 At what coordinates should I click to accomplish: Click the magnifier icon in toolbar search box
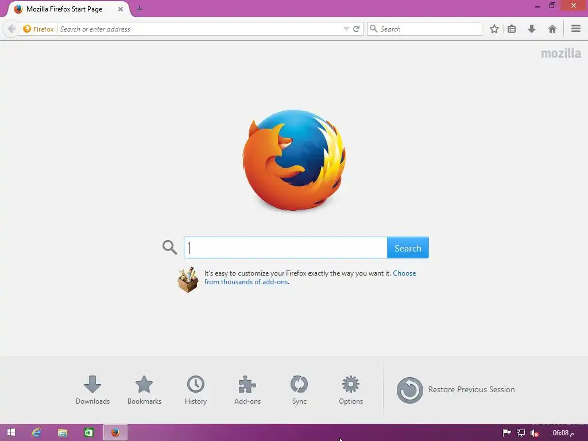pyautogui.click(x=373, y=29)
